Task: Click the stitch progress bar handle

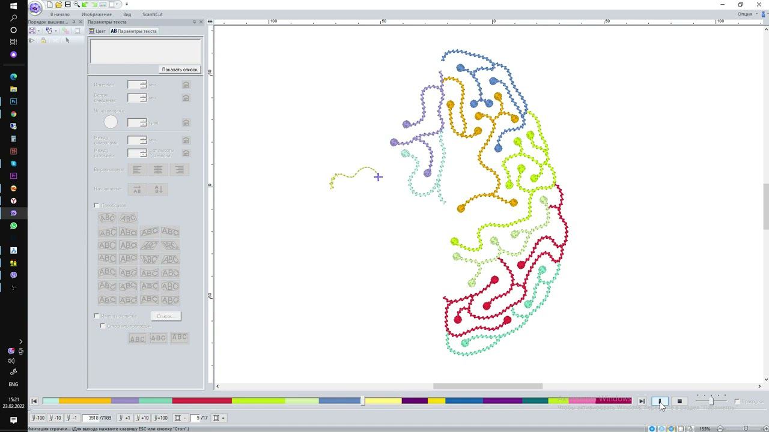Action: (x=362, y=401)
